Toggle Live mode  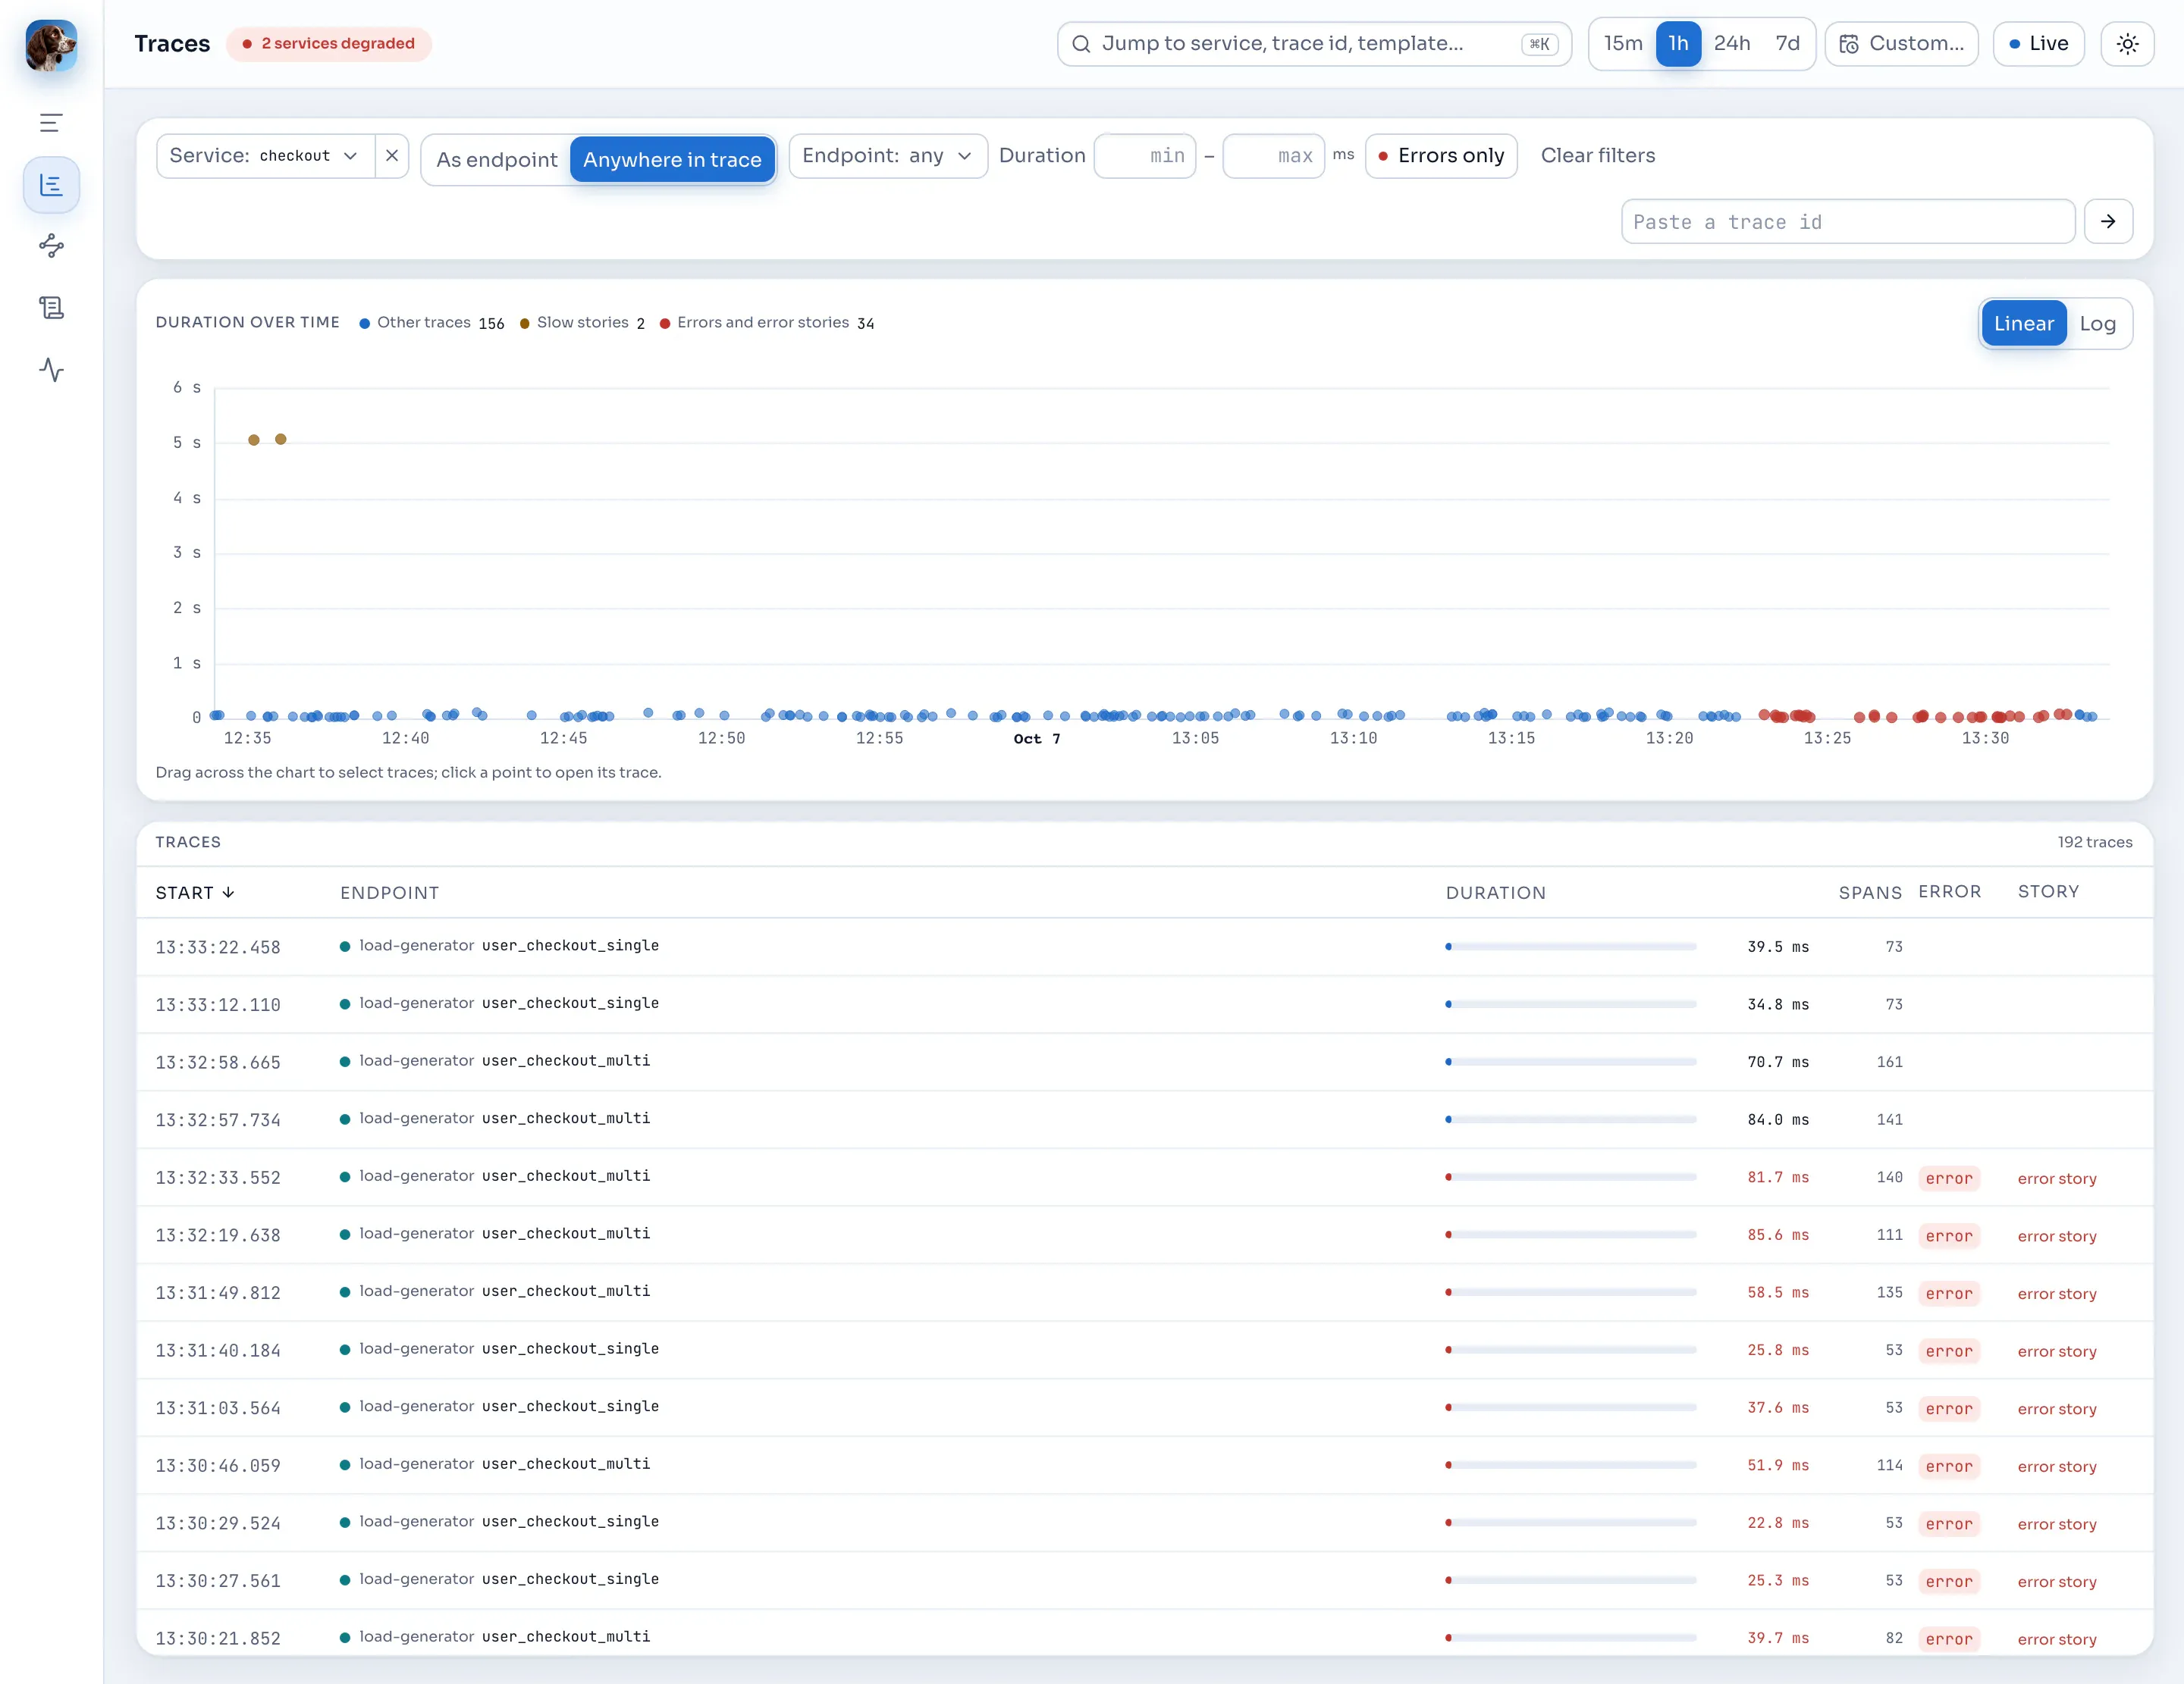tap(2038, 44)
